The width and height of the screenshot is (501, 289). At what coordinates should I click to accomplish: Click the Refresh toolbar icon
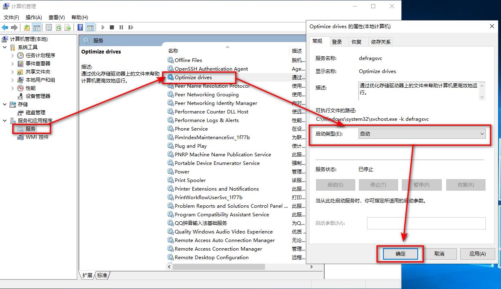pos(58,27)
